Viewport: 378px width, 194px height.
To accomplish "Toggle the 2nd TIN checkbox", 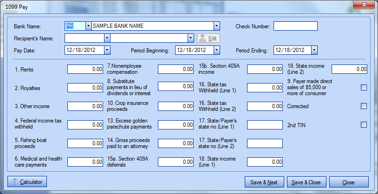I will coord(364,124).
